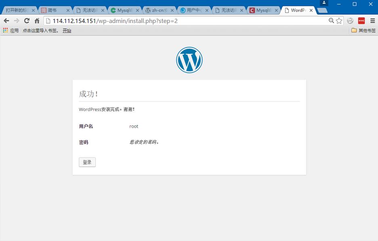Click the grey circular extension icon
Screen dimensions: 378x241
(350, 21)
